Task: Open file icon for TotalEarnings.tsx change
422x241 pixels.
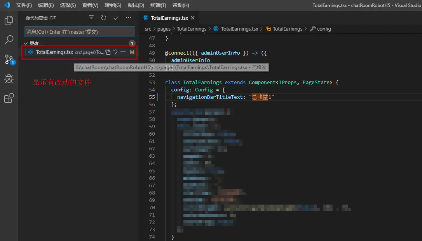Action: pyautogui.click(x=108, y=52)
